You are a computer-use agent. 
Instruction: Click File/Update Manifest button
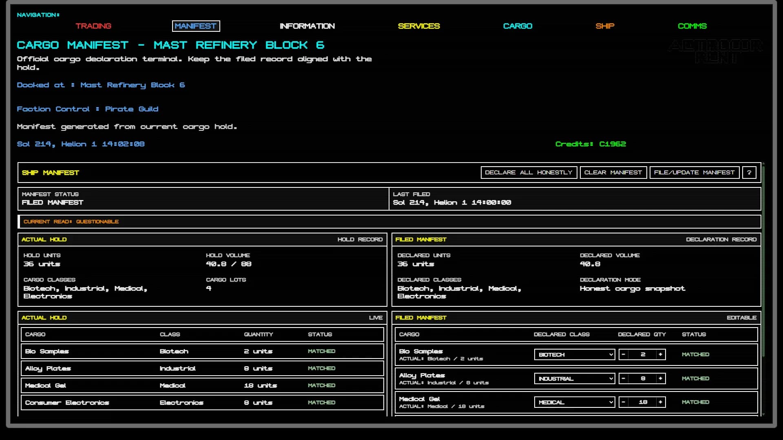[694, 172]
